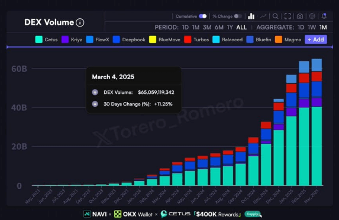Click the Oct, 2024 bar
Image resolution: width=339 pixels, height=220 pixels.
pos(253,162)
